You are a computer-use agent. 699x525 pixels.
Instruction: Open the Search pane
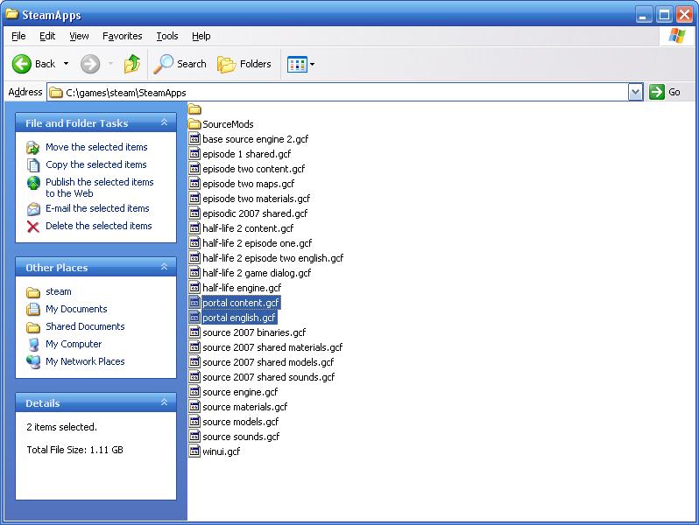tap(180, 64)
